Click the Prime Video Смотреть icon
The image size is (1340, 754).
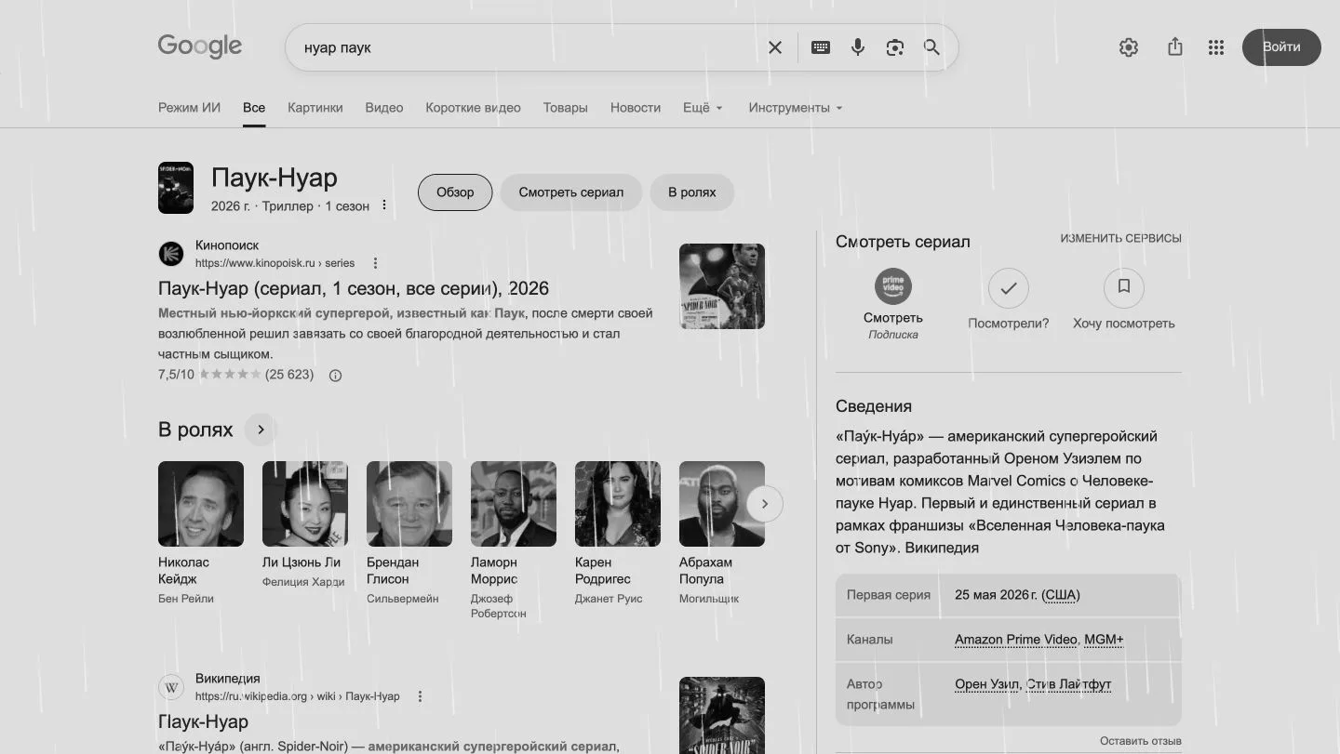click(x=893, y=287)
